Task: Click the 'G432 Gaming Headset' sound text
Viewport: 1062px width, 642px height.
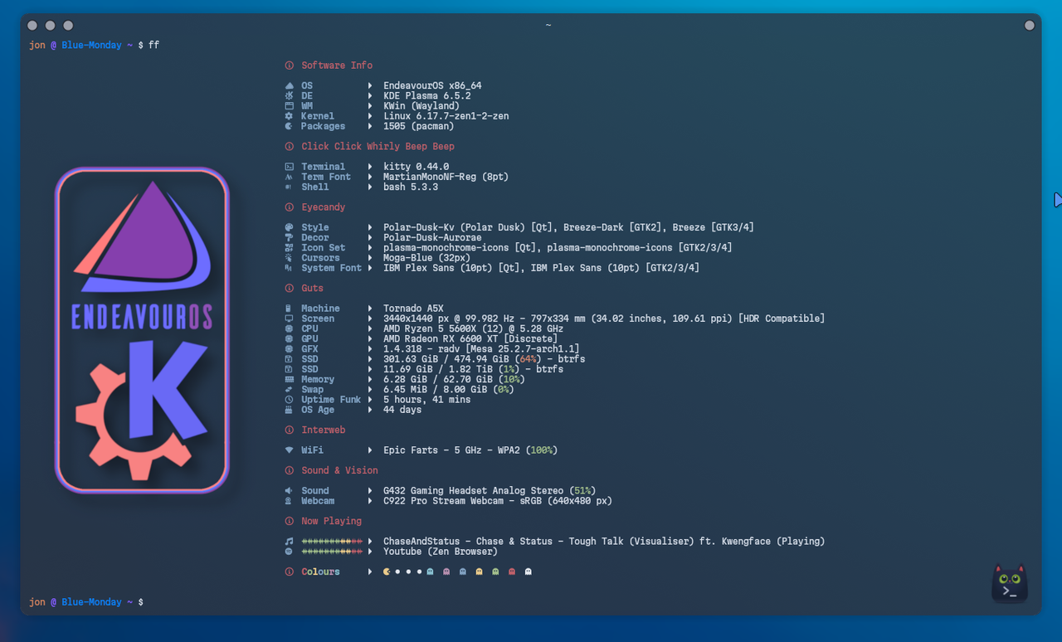Action: point(437,491)
